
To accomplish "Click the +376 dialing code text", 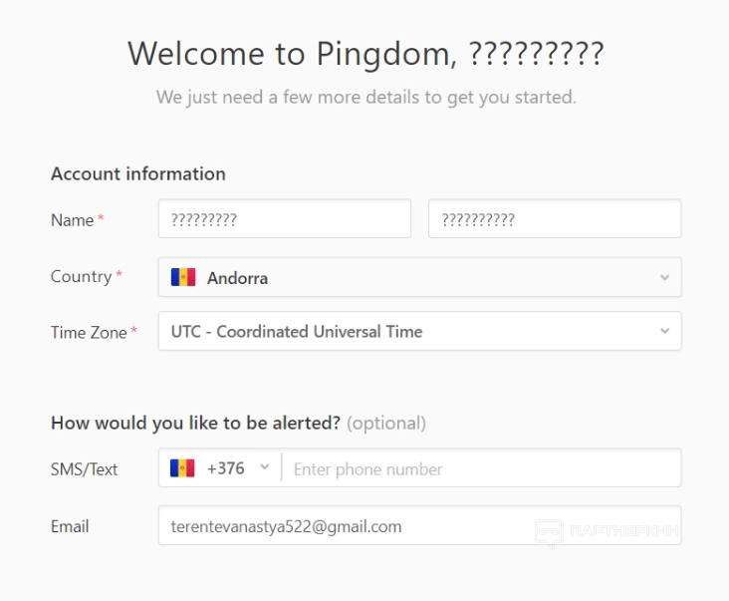I will tap(225, 468).
